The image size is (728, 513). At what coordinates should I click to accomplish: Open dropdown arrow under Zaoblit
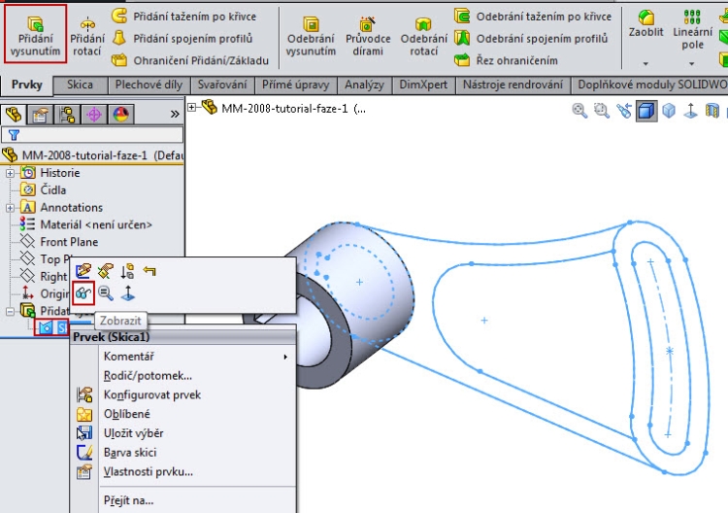tap(645, 64)
